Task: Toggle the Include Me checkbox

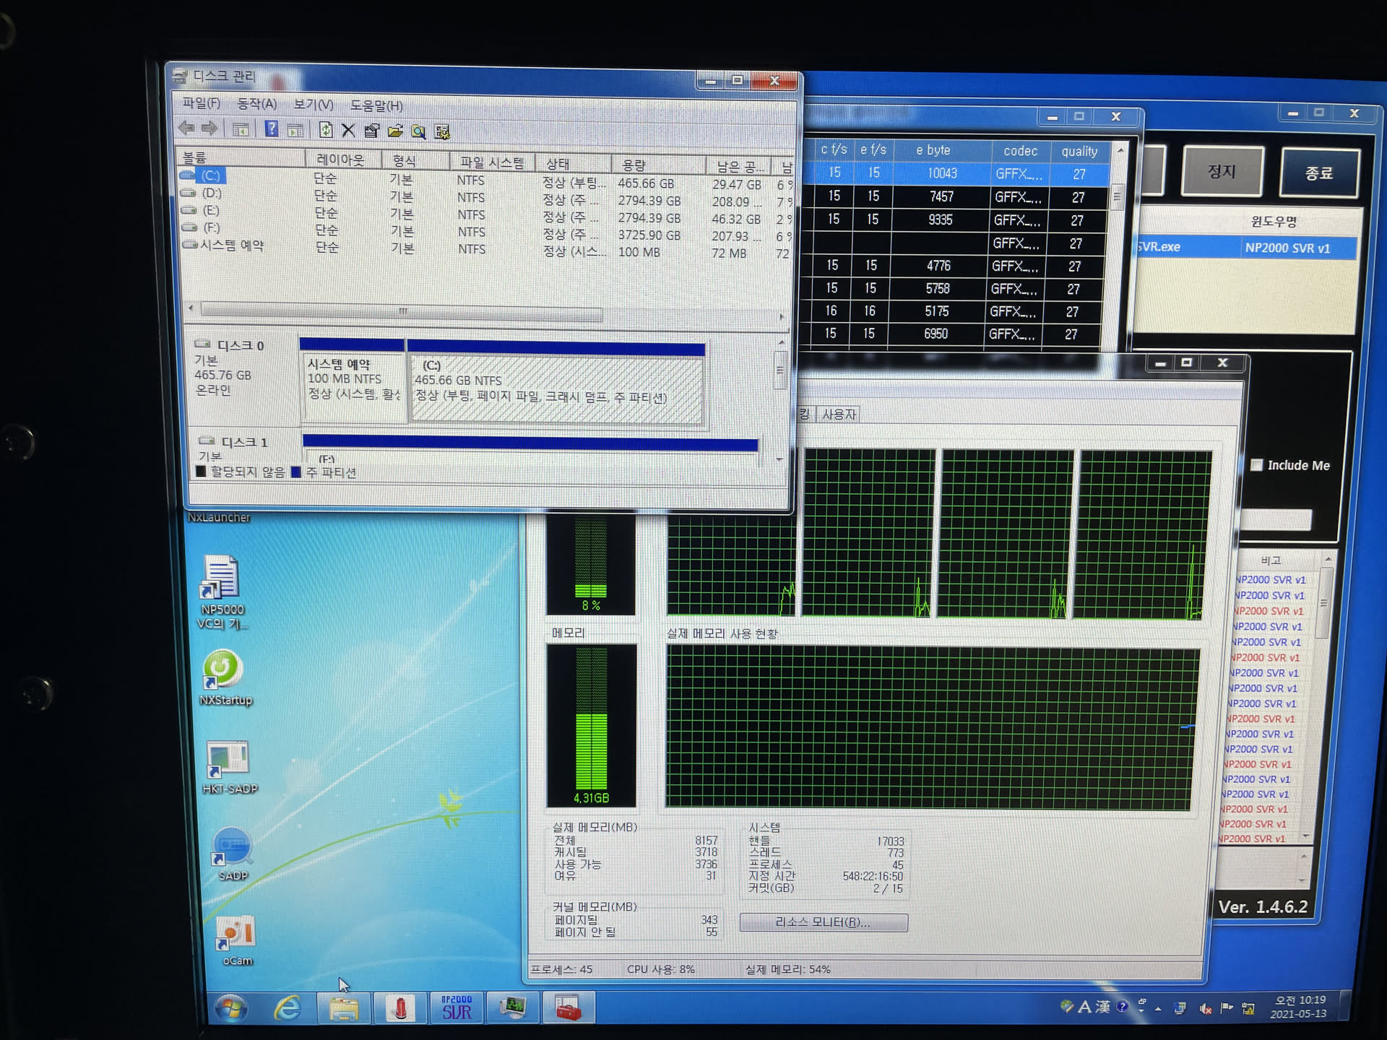Action: coord(1256,465)
